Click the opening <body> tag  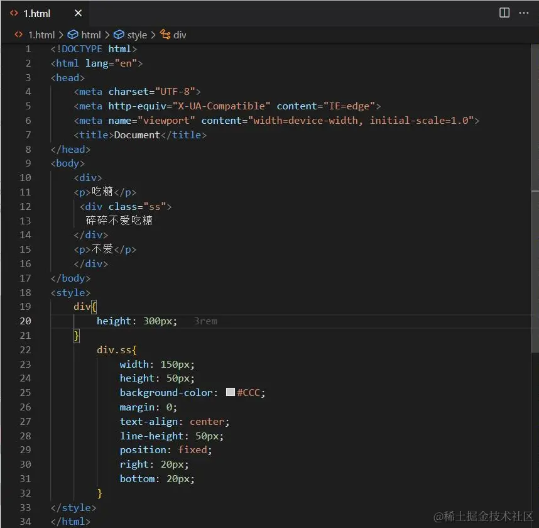pyautogui.click(x=68, y=163)
